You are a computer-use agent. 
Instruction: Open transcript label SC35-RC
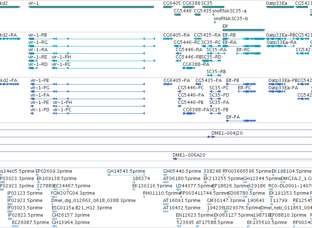coord(211,42)
